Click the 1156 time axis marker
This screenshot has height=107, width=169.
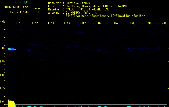[99, 23]
